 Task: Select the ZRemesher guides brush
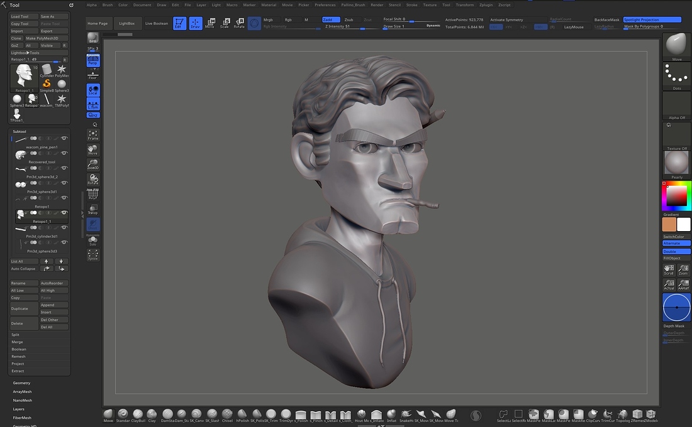(637, 414)
